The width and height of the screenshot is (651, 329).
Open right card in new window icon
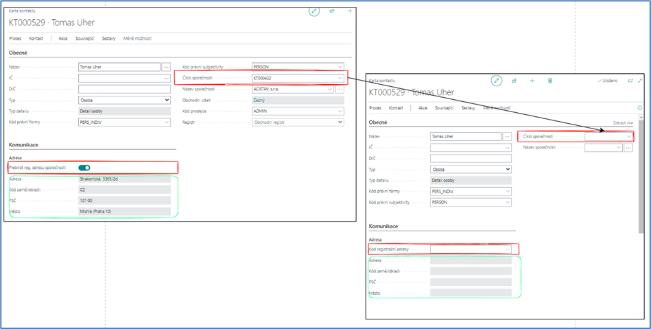630,81
